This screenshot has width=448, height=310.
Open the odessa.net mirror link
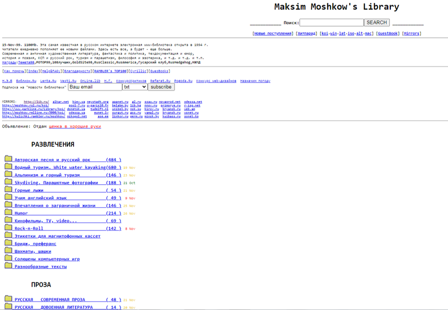(193, 102)
